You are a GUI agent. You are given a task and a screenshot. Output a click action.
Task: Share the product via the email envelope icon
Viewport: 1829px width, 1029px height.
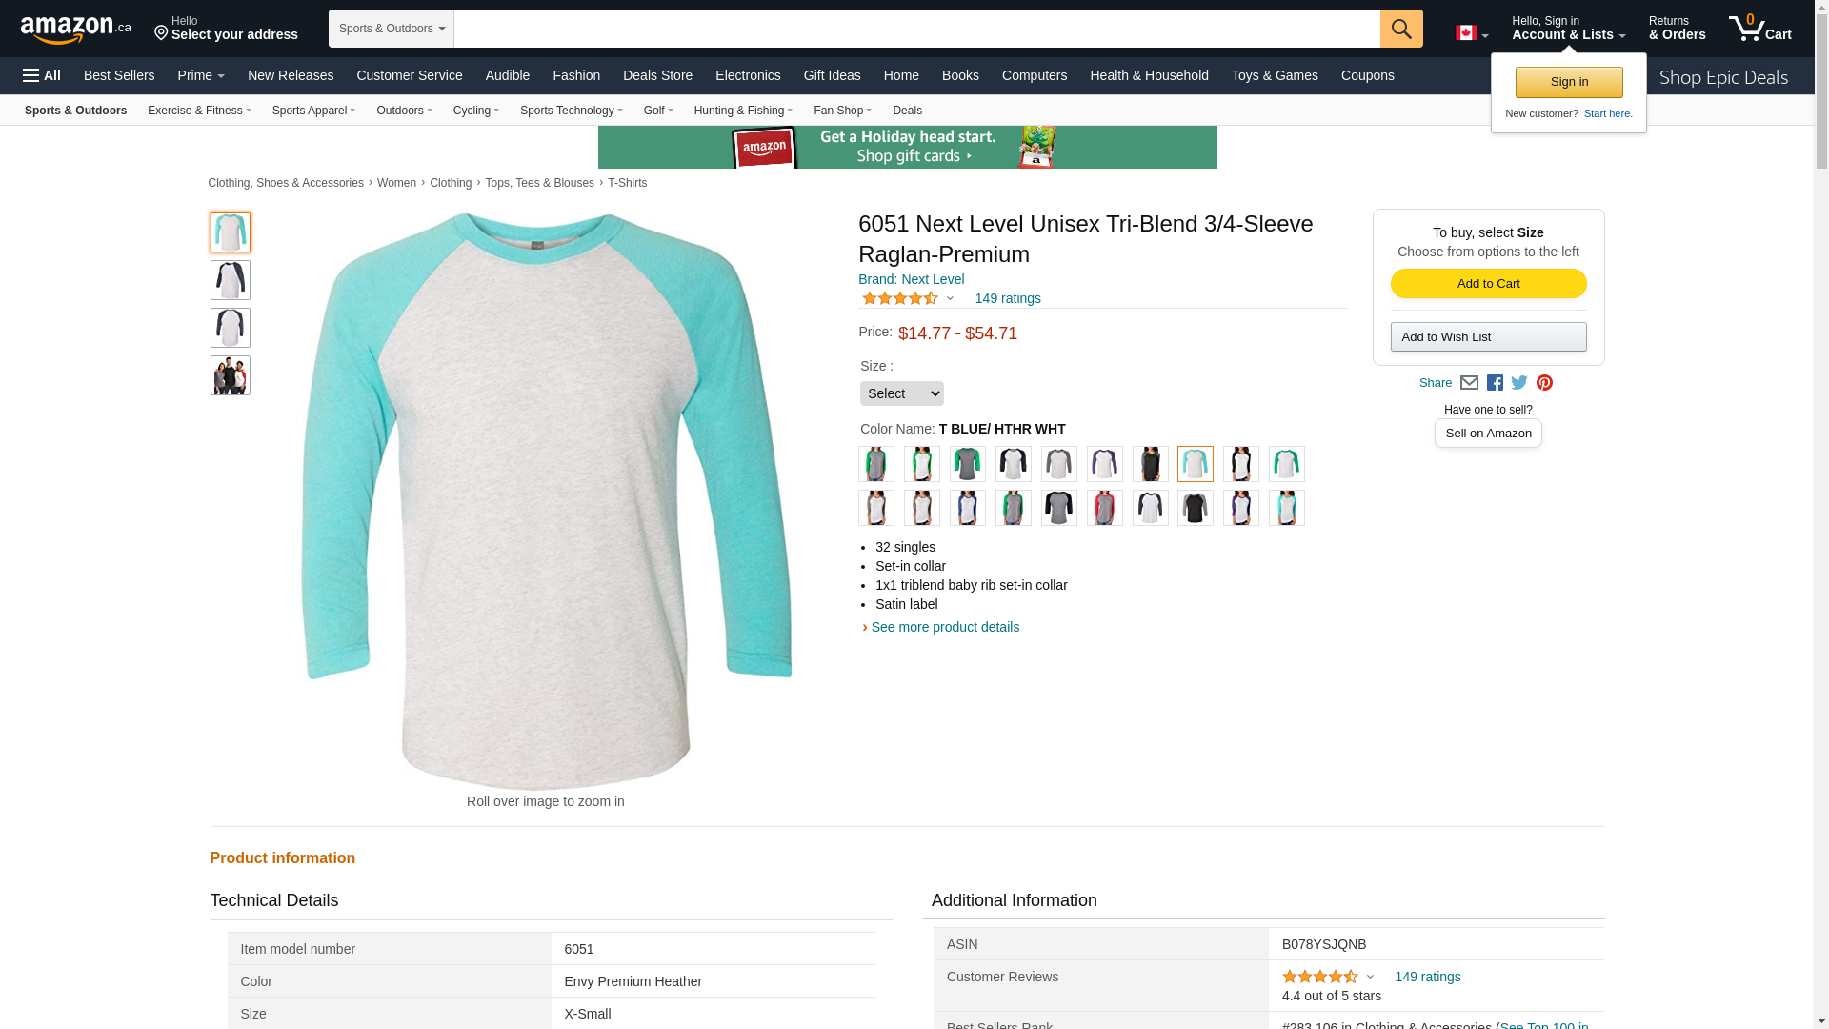(x=1469, y=383)
